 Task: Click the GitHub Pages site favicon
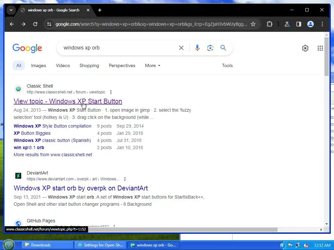18,223
